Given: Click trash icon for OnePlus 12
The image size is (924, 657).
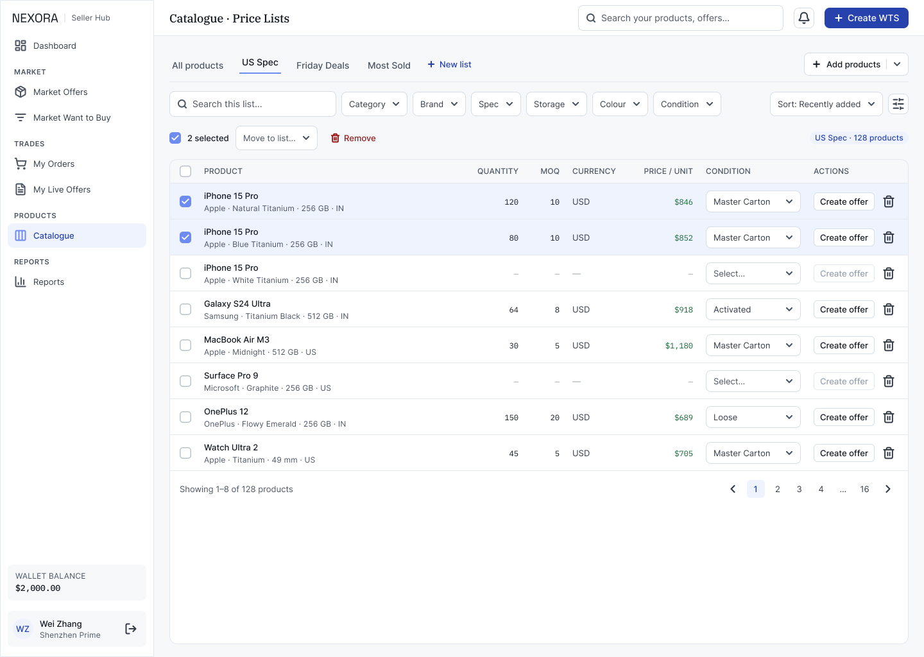Looking at the screenshot, I should pos(889,417).
